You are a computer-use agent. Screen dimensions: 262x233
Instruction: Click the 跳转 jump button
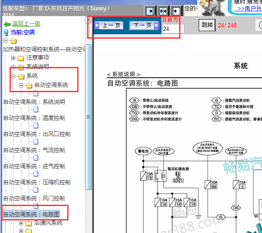coord(207,25)
